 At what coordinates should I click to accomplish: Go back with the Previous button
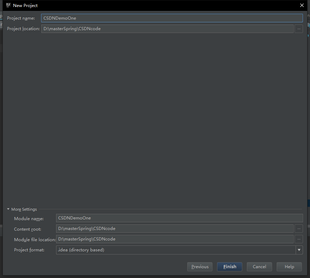(200, 267)
